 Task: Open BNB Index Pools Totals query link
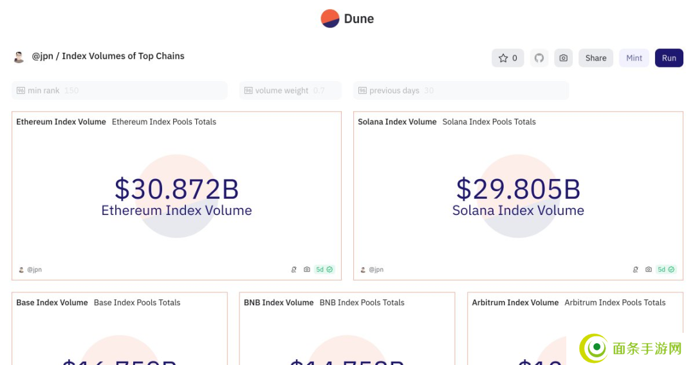(362, 303)
